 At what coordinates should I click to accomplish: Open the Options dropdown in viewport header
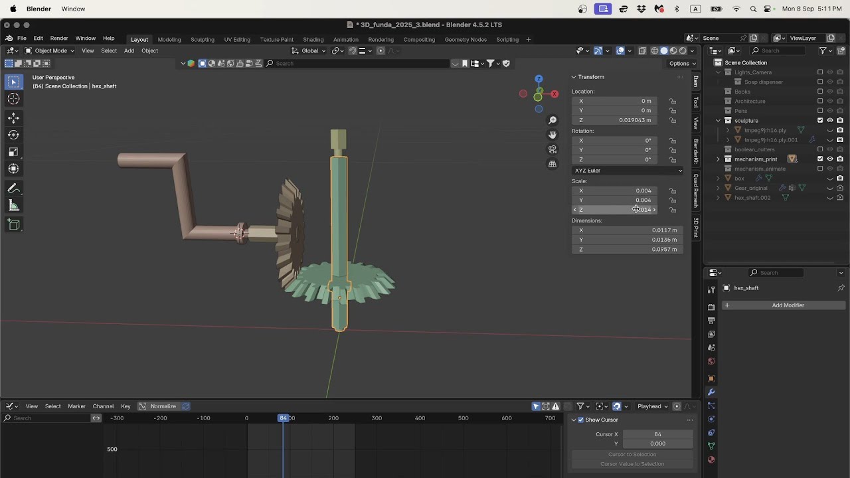click(682, 64)
